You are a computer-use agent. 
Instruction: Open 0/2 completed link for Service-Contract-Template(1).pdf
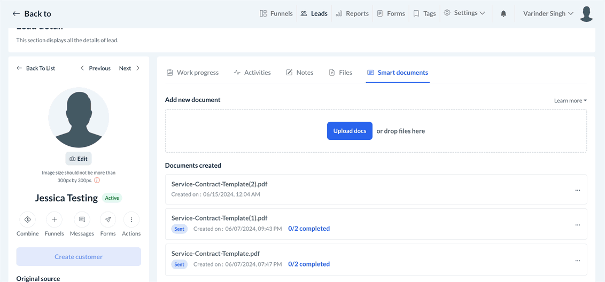(309, 229)
